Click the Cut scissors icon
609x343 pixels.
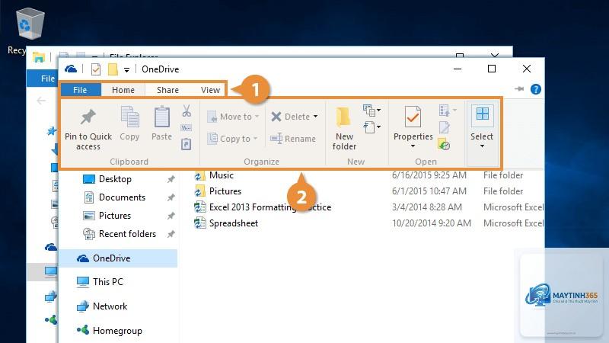click(187, 111)
